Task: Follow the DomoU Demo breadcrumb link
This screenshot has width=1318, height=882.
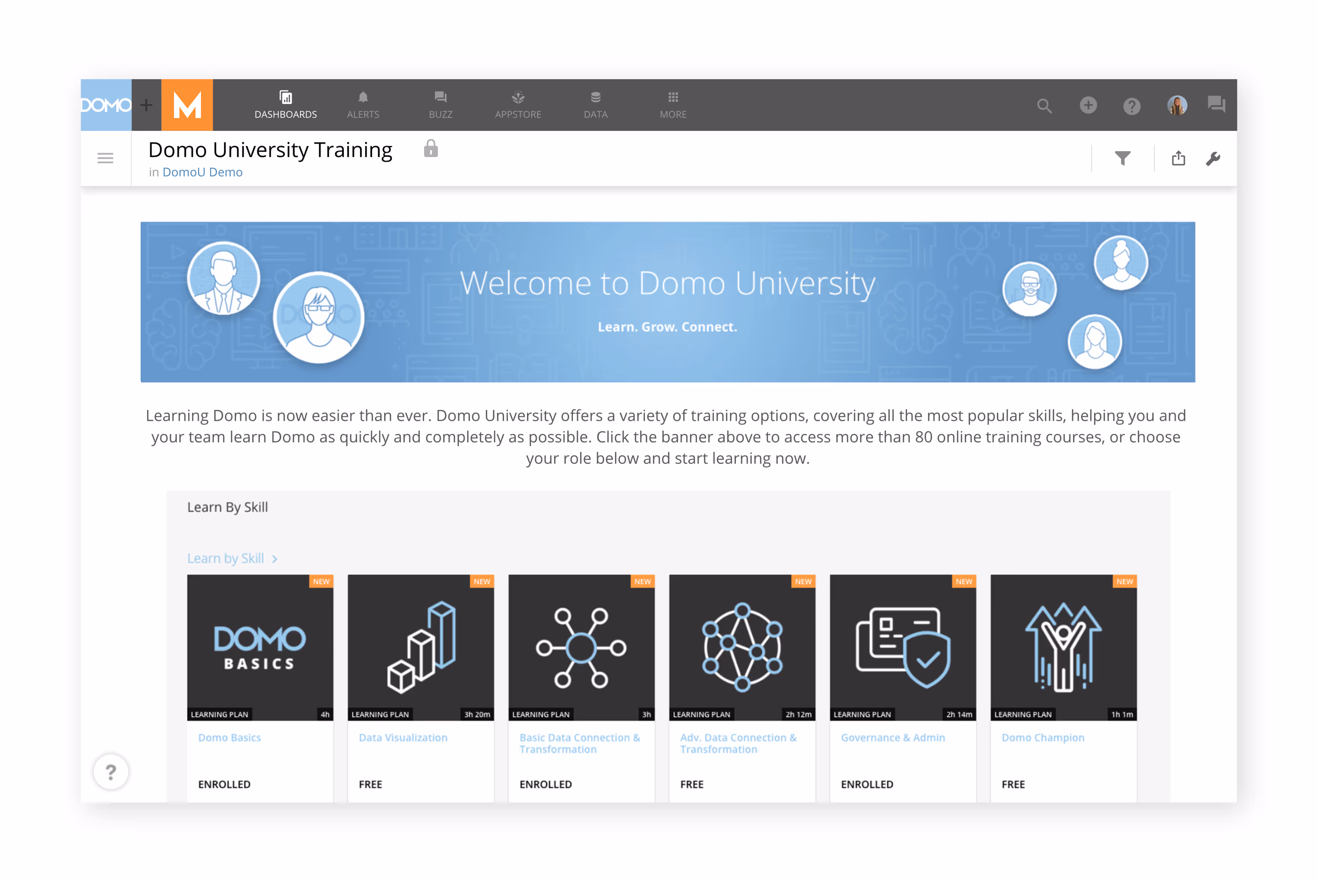Action: point(202,172)
